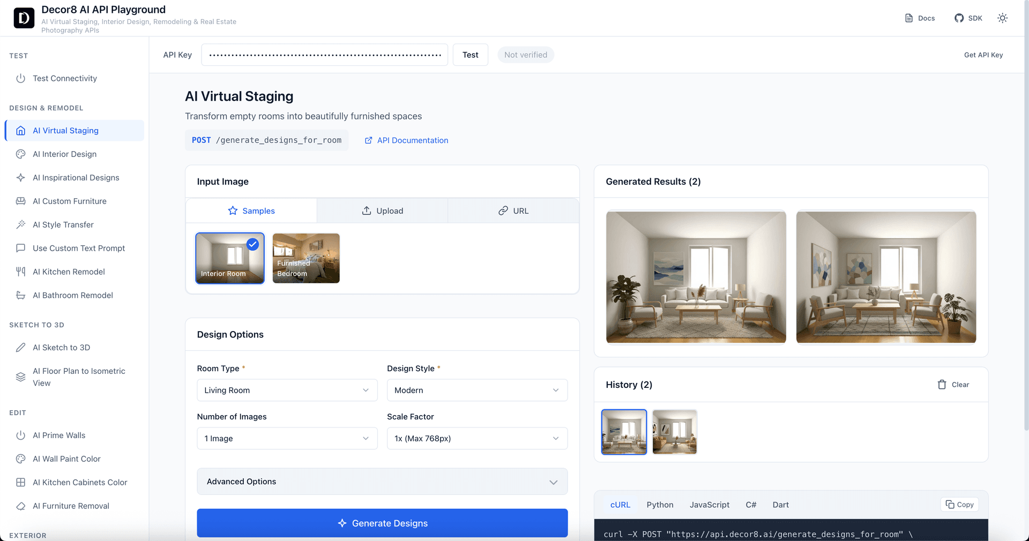The width and height of the screenshot is (1029, 541).
Task: Click the Generate Designs button
Action: [x=382, y=523]
